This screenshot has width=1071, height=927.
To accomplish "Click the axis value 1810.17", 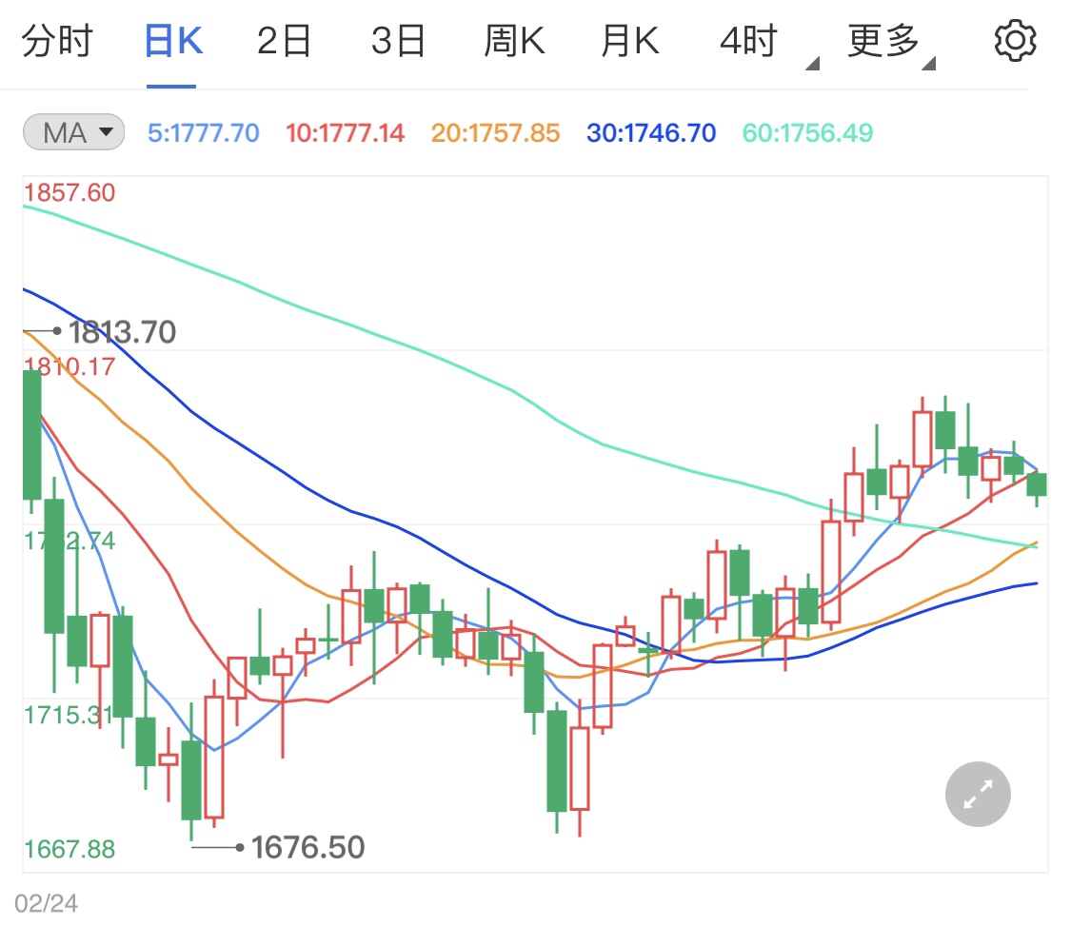I will click(69, 366).
